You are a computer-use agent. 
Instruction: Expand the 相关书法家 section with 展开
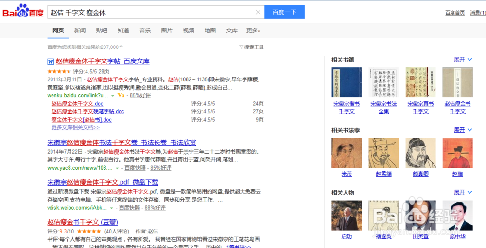click(463, 130)
